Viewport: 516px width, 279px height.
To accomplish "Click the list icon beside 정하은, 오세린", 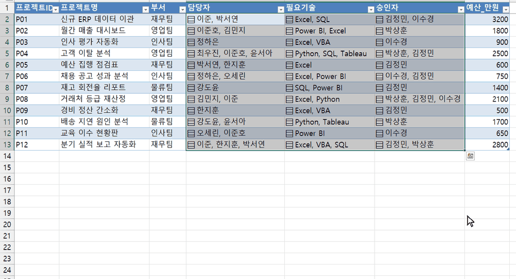I will click(x=191, y=76).
